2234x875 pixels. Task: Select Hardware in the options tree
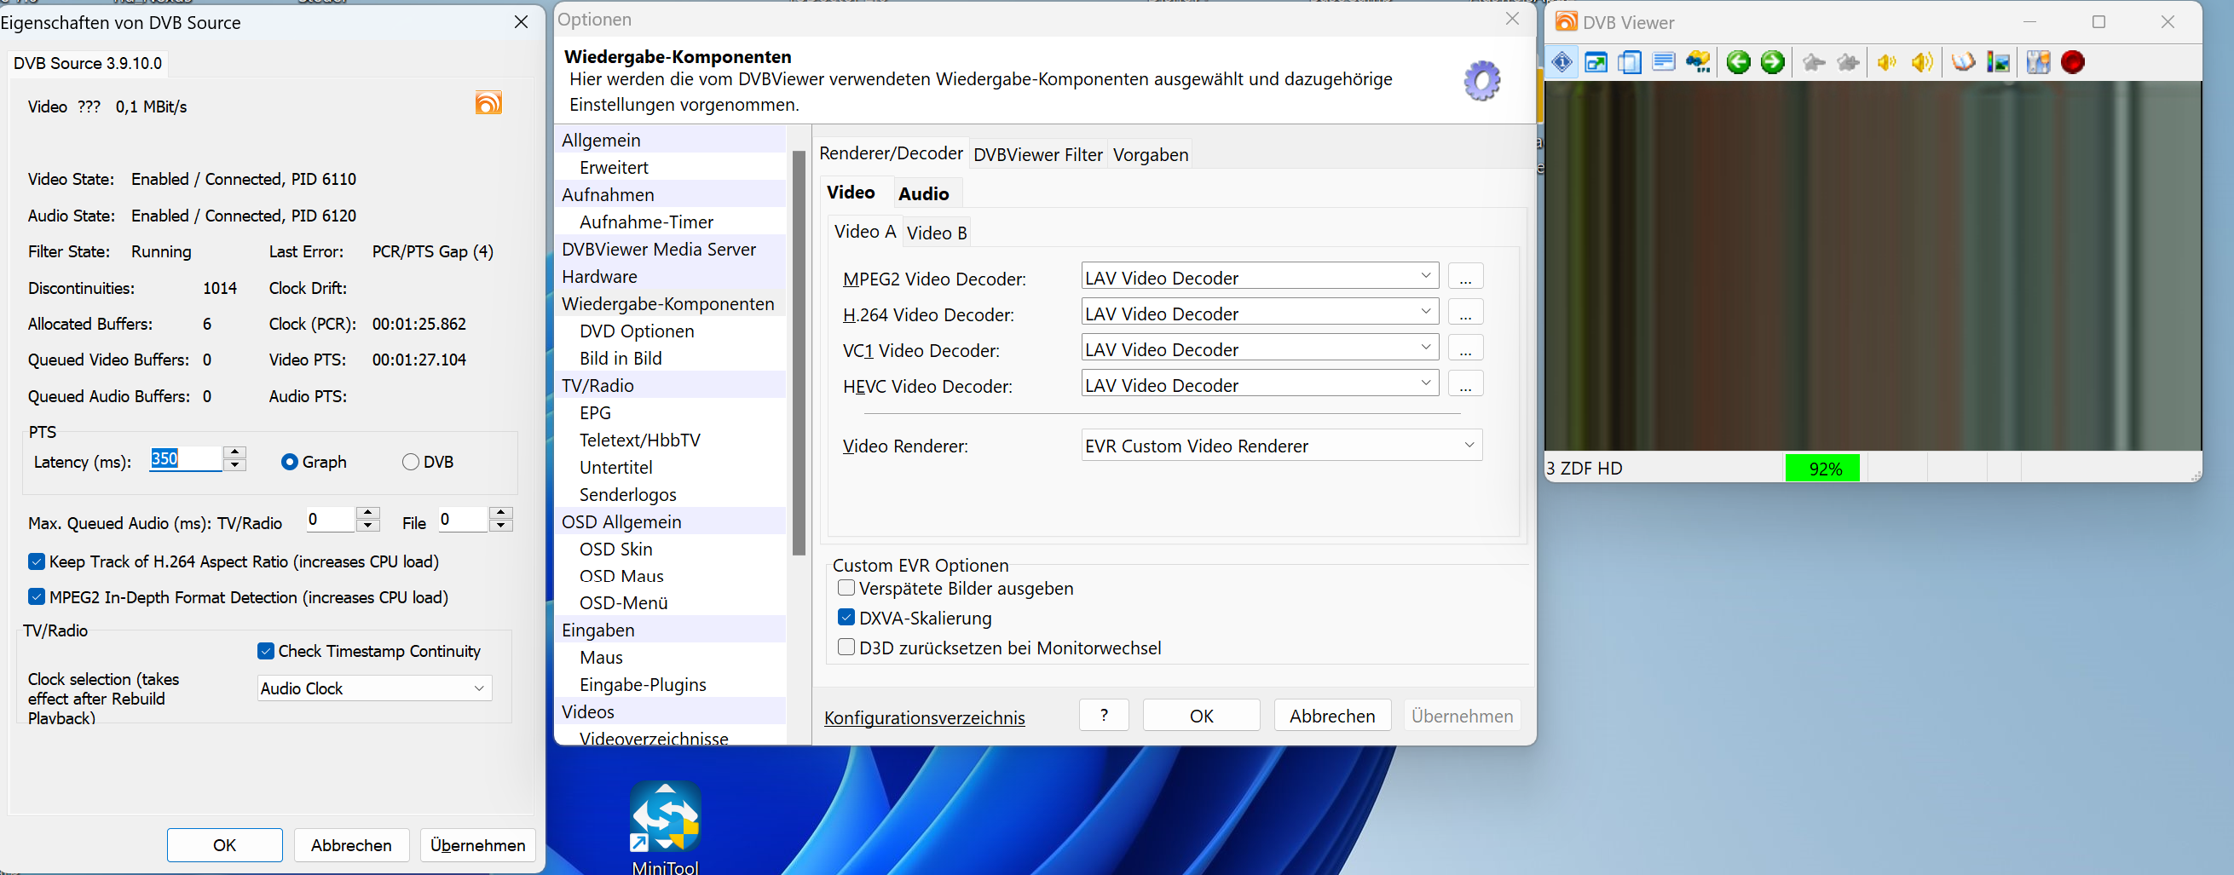[x=599, y=276]
